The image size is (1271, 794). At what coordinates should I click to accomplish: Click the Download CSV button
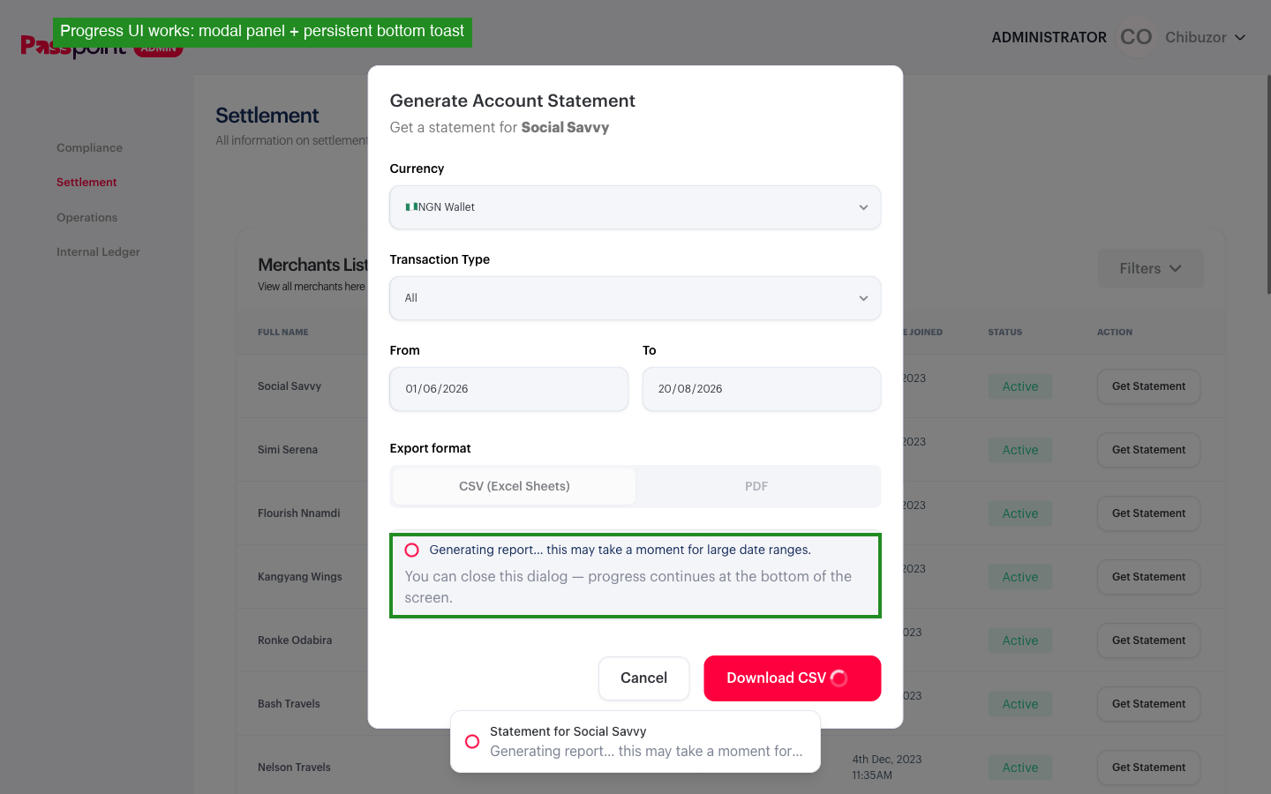792,678
